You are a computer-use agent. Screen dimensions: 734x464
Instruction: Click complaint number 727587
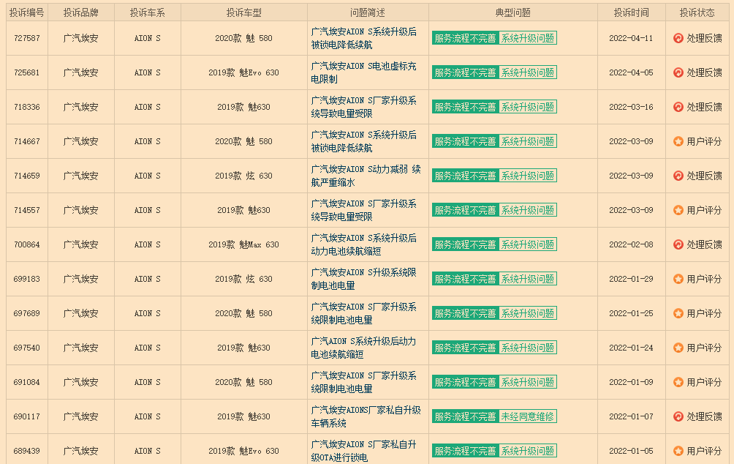click(26, 39)
